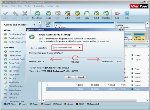Choose Copy Partition in Operations list
This screenshot has width=150, height=110.
pos(12,74)
